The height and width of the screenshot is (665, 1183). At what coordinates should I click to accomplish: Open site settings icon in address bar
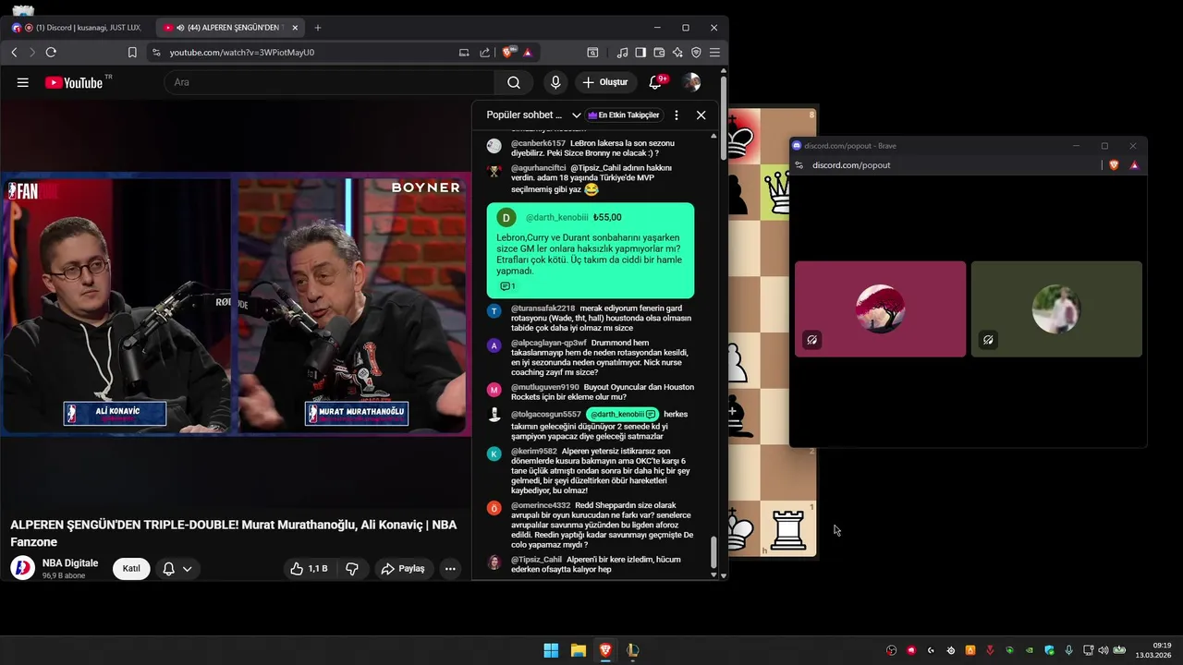click(156, 53)
